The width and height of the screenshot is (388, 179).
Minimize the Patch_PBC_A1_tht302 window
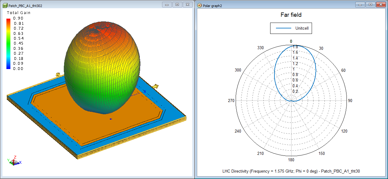[x=167, y=5]
